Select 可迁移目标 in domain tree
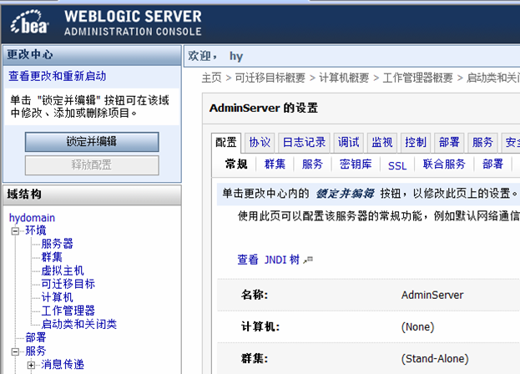 point(68,284)
